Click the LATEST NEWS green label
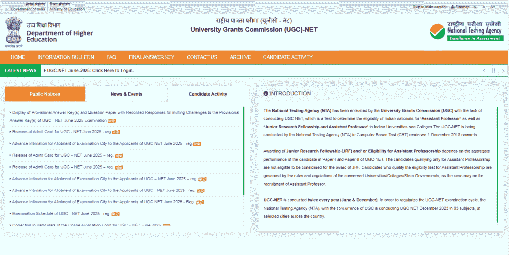509x255 pixels. 21,70
